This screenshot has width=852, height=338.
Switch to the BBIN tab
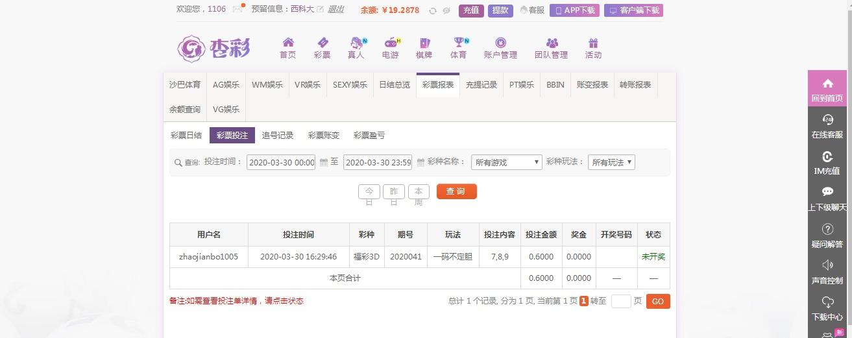point(555,85)
